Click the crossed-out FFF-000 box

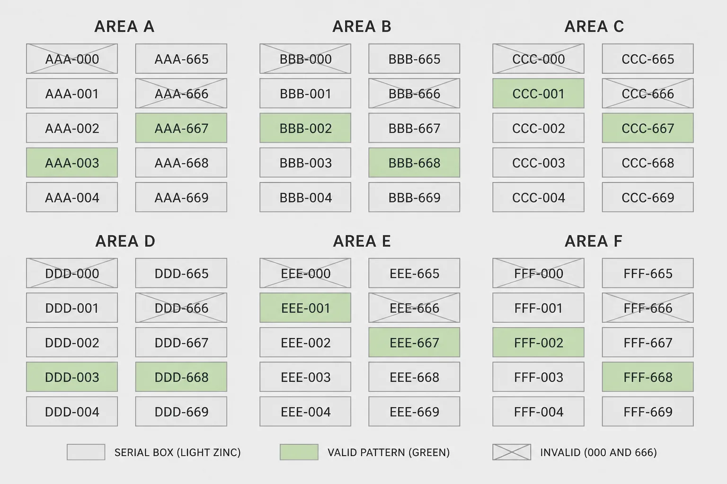pyautogui.click(x=538, y=273)
